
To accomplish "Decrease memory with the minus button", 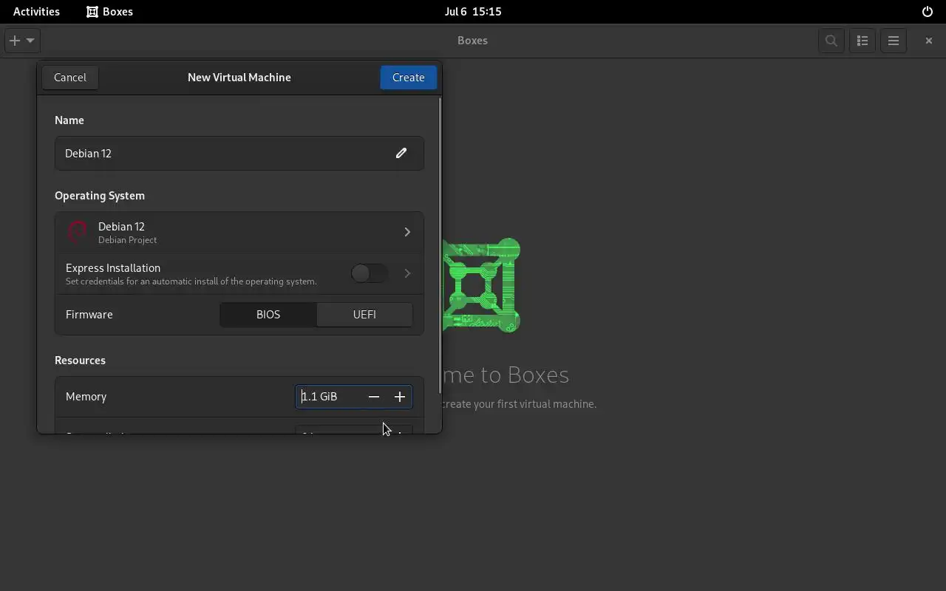I will 374,397.
